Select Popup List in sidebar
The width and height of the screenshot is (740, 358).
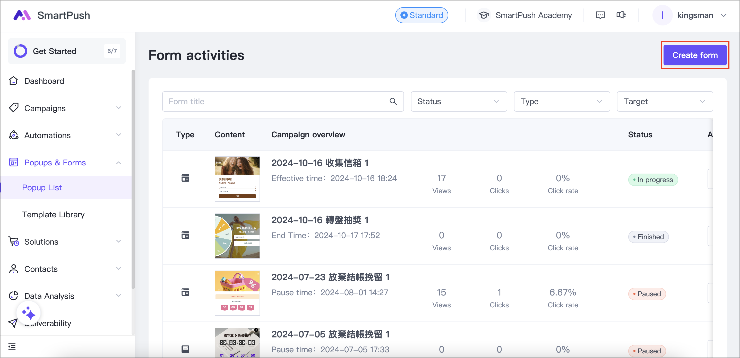pos(66,187)
